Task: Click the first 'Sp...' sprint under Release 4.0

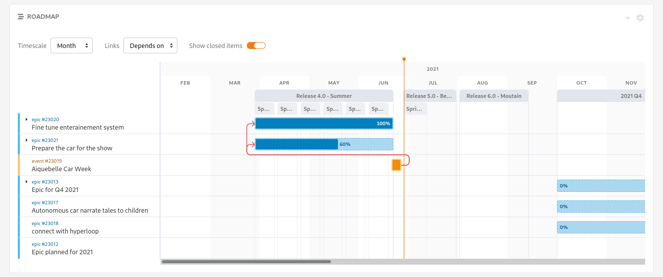Action: 265,109
